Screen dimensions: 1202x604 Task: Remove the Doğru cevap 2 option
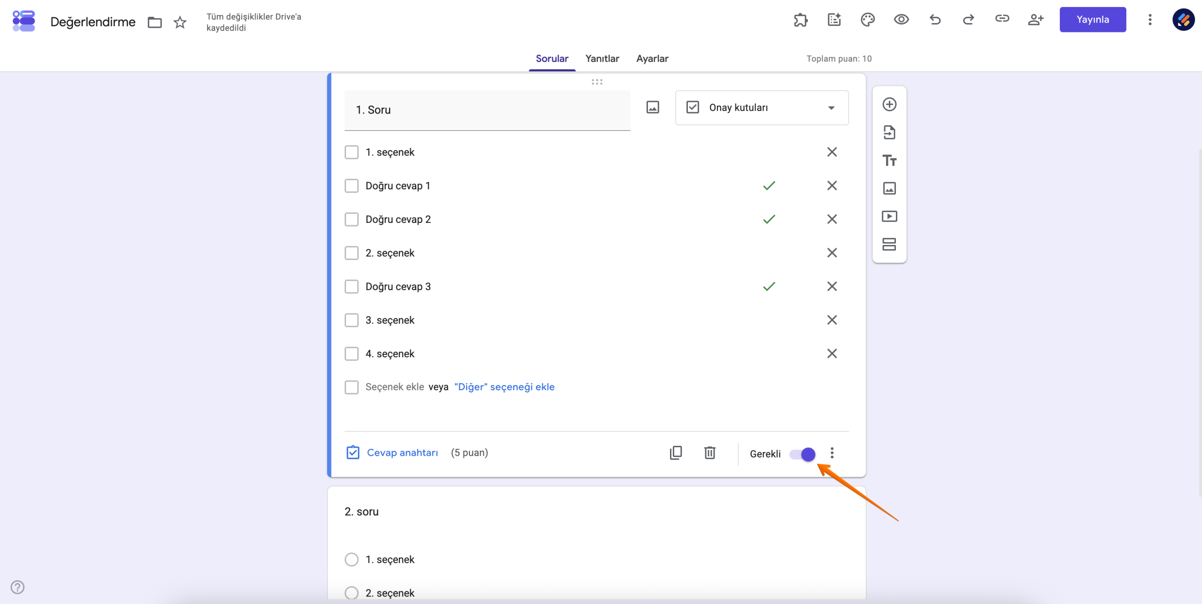[x=832, y=219]
